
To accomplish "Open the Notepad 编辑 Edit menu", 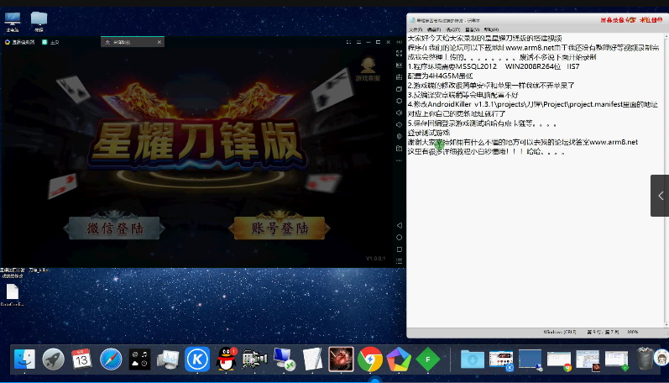I will click(x=433, y=29).
